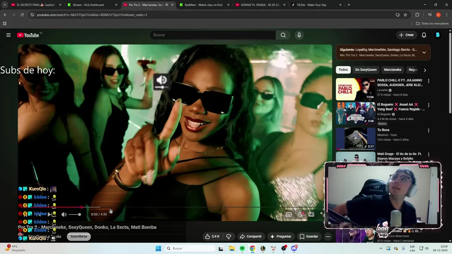
Task: Open Discord from the taskbar
Action: [294, 248]
